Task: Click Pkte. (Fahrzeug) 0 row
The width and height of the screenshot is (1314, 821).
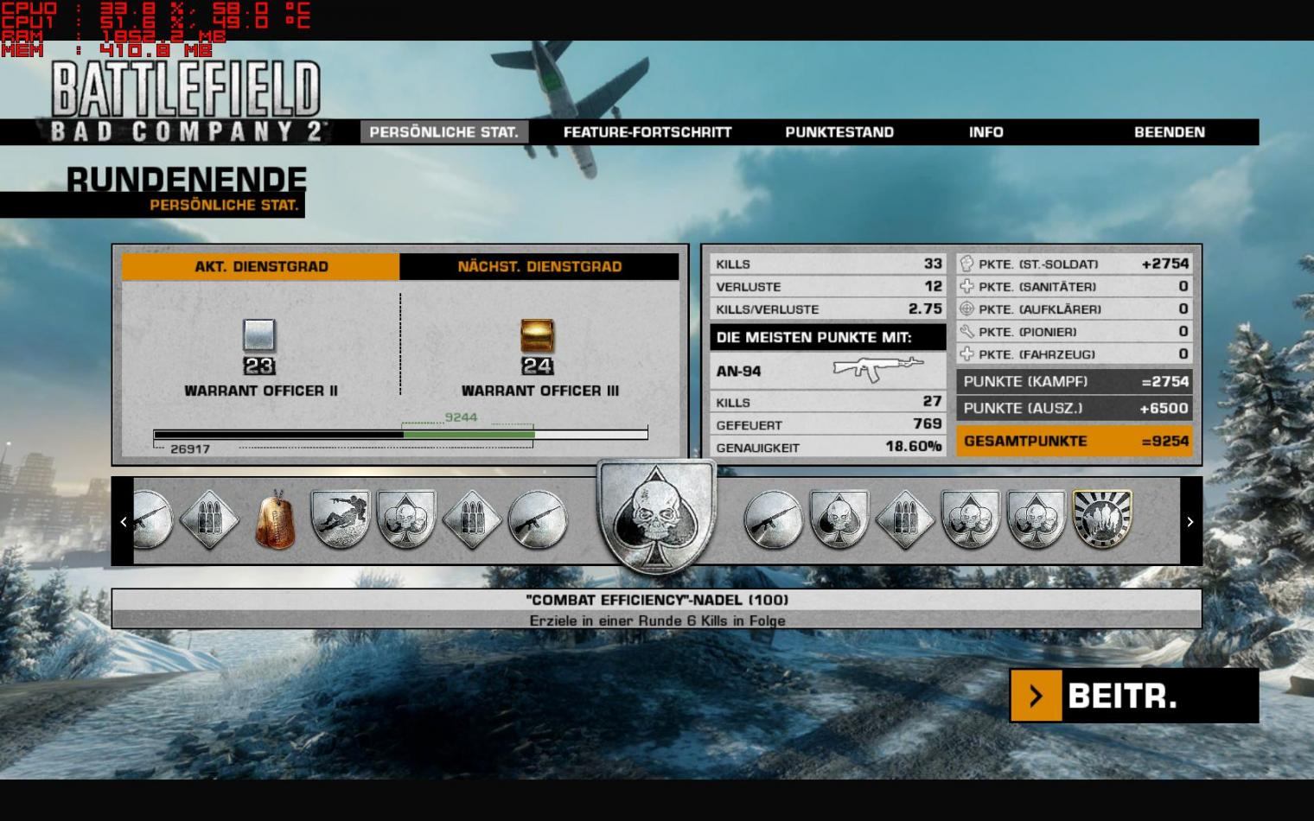Action: point(1075,353)
